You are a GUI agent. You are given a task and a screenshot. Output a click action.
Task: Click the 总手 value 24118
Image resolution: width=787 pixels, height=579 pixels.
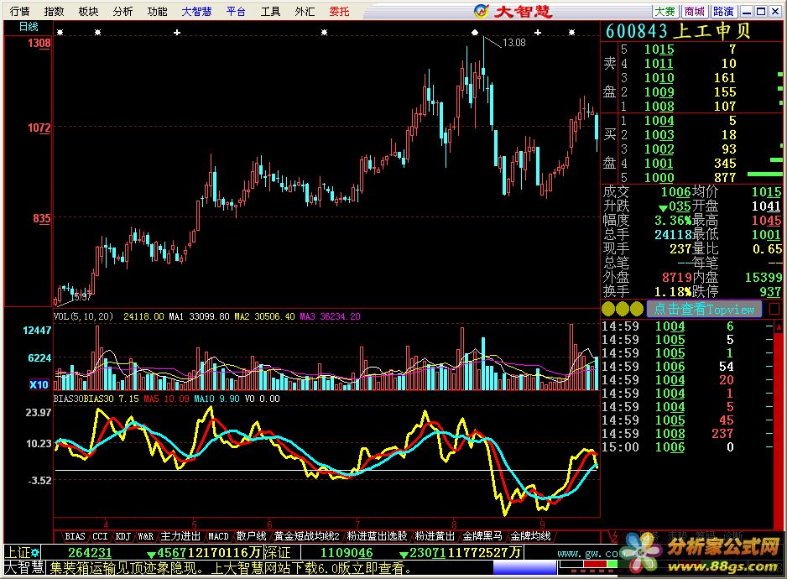[x=673, y=234]
